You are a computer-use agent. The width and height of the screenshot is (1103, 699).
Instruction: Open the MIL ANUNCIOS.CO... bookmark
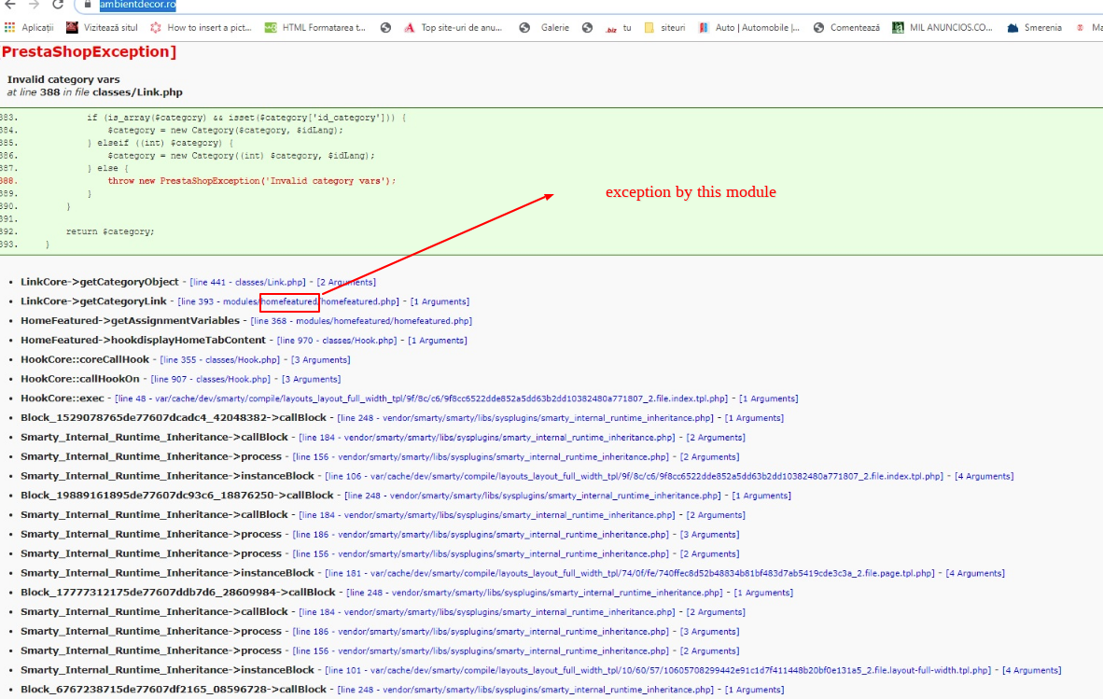click(942, 27)
